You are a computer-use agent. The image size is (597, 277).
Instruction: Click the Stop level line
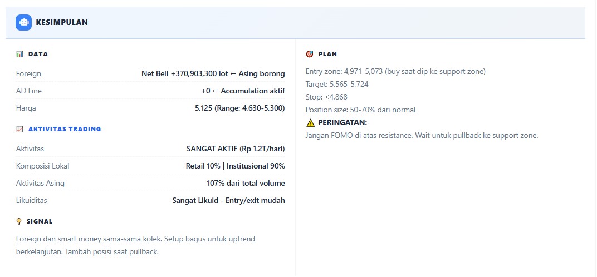coord(326,97)
